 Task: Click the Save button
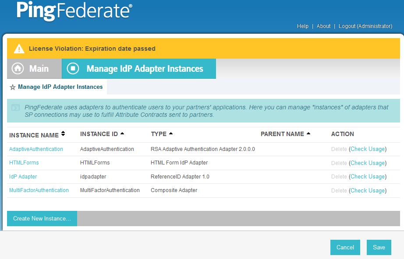pos(379,248)
